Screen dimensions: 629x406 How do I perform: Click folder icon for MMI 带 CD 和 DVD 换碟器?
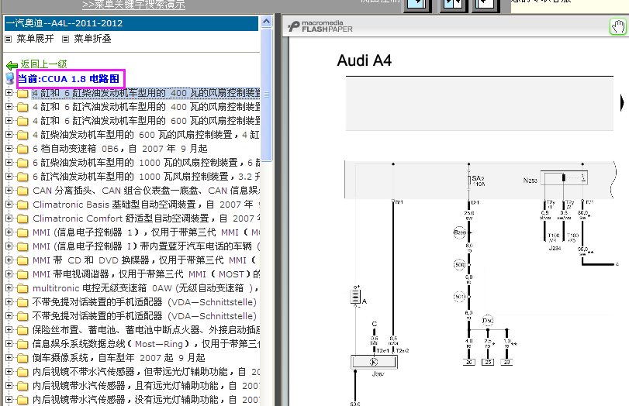tap(22, 260)
